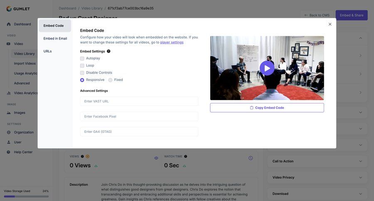The image size is (374, 201).
Task: Click the Watch Time clock icon
Action: [251, 158]
